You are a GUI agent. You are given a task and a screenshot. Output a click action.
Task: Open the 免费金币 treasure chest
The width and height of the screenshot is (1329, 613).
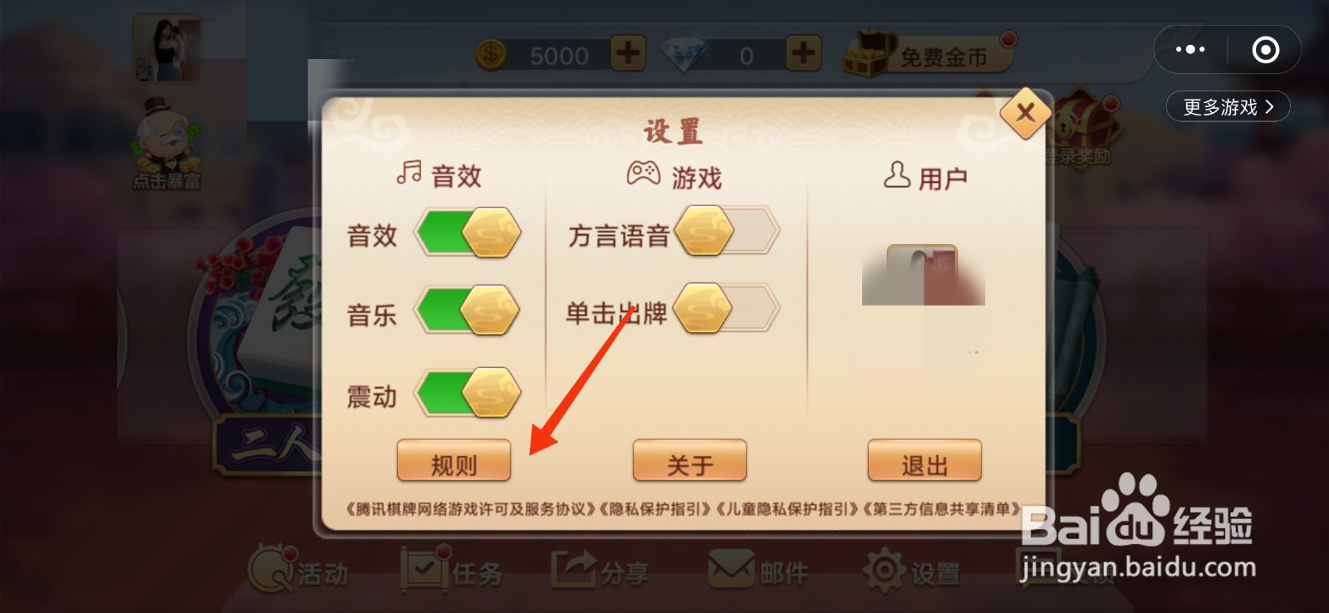pyautogui.click(x=929, y=54)
